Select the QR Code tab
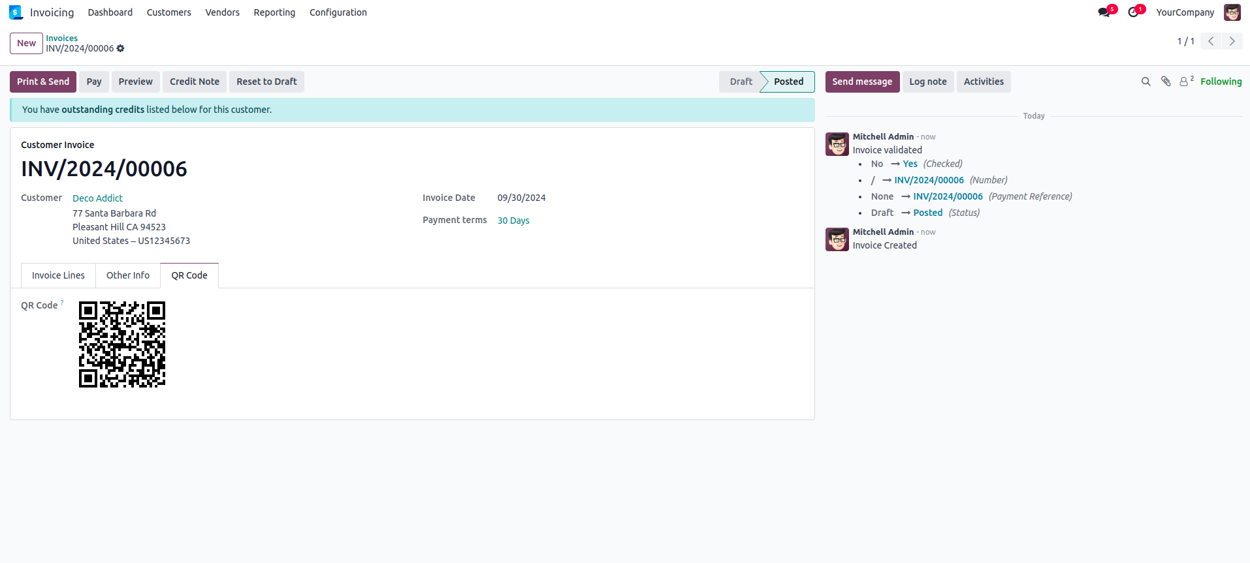 (x=189, y=275)
